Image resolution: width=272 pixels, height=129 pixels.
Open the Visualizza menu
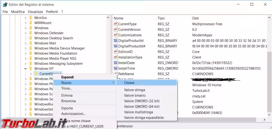coord(35,12)
